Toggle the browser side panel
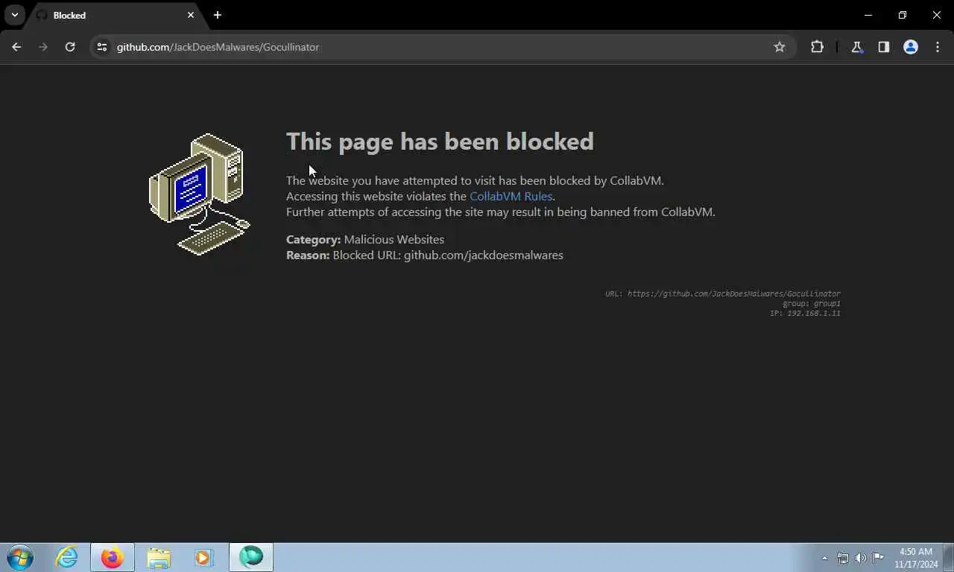Screen dimensions: 954x572 point(884,47)
